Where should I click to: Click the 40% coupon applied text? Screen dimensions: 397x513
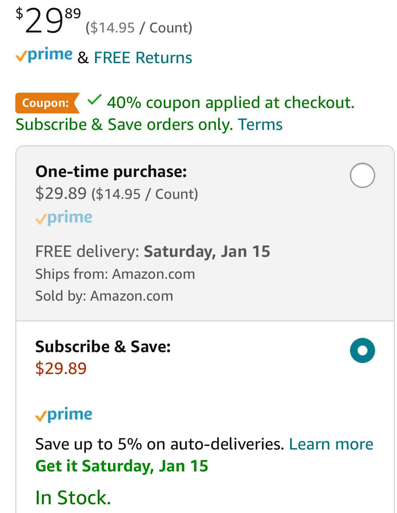(230, 103)
